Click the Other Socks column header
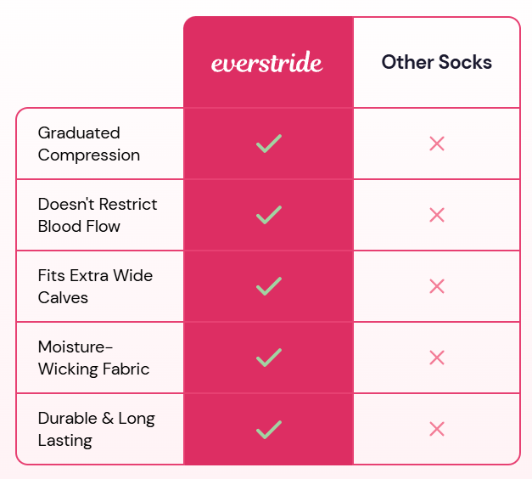This screenshot has height=479, width=532. click(x=437, y=62)
